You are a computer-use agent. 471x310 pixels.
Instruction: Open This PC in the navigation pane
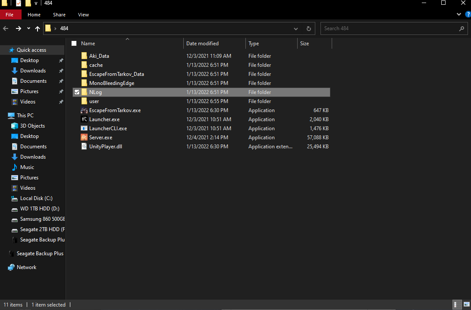click(25, 116)
